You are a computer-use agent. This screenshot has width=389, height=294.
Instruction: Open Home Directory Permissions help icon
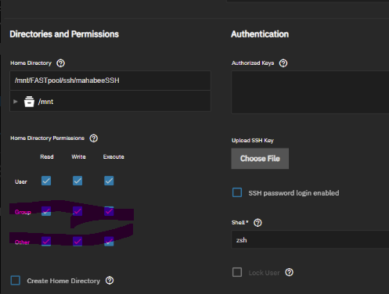pos(94,138)
